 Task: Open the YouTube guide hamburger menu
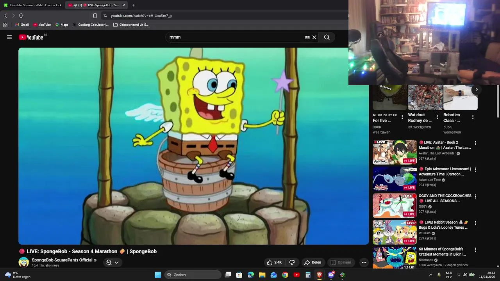[9, 37]
